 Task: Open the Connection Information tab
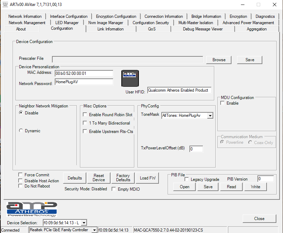(163, 16)
